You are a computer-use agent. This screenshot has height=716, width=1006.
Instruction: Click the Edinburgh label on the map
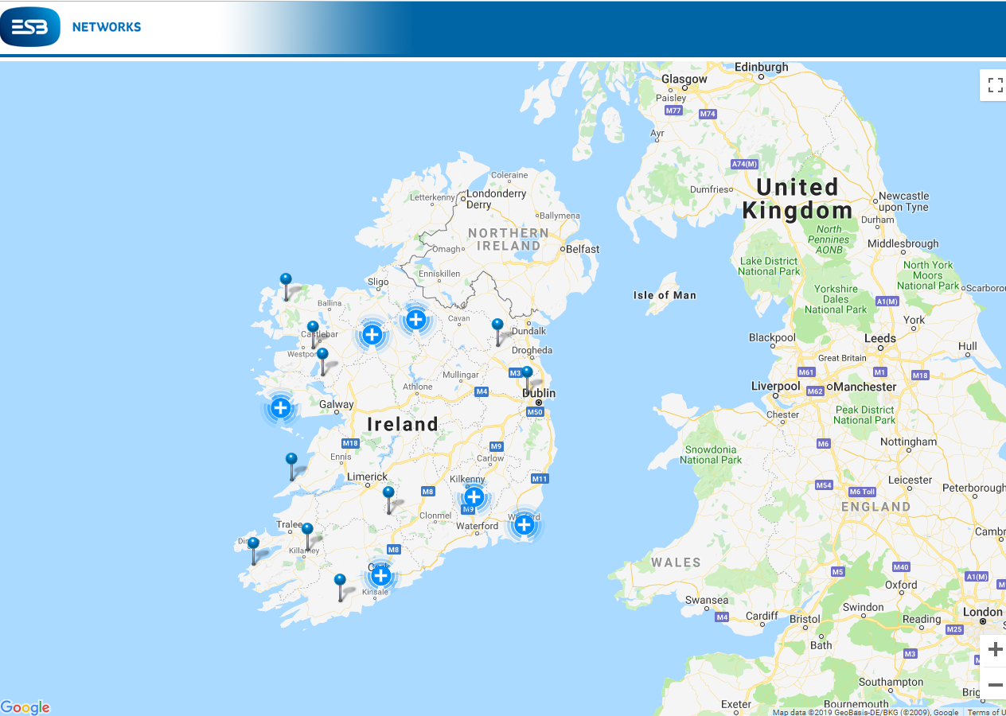(x=761, y=68)
